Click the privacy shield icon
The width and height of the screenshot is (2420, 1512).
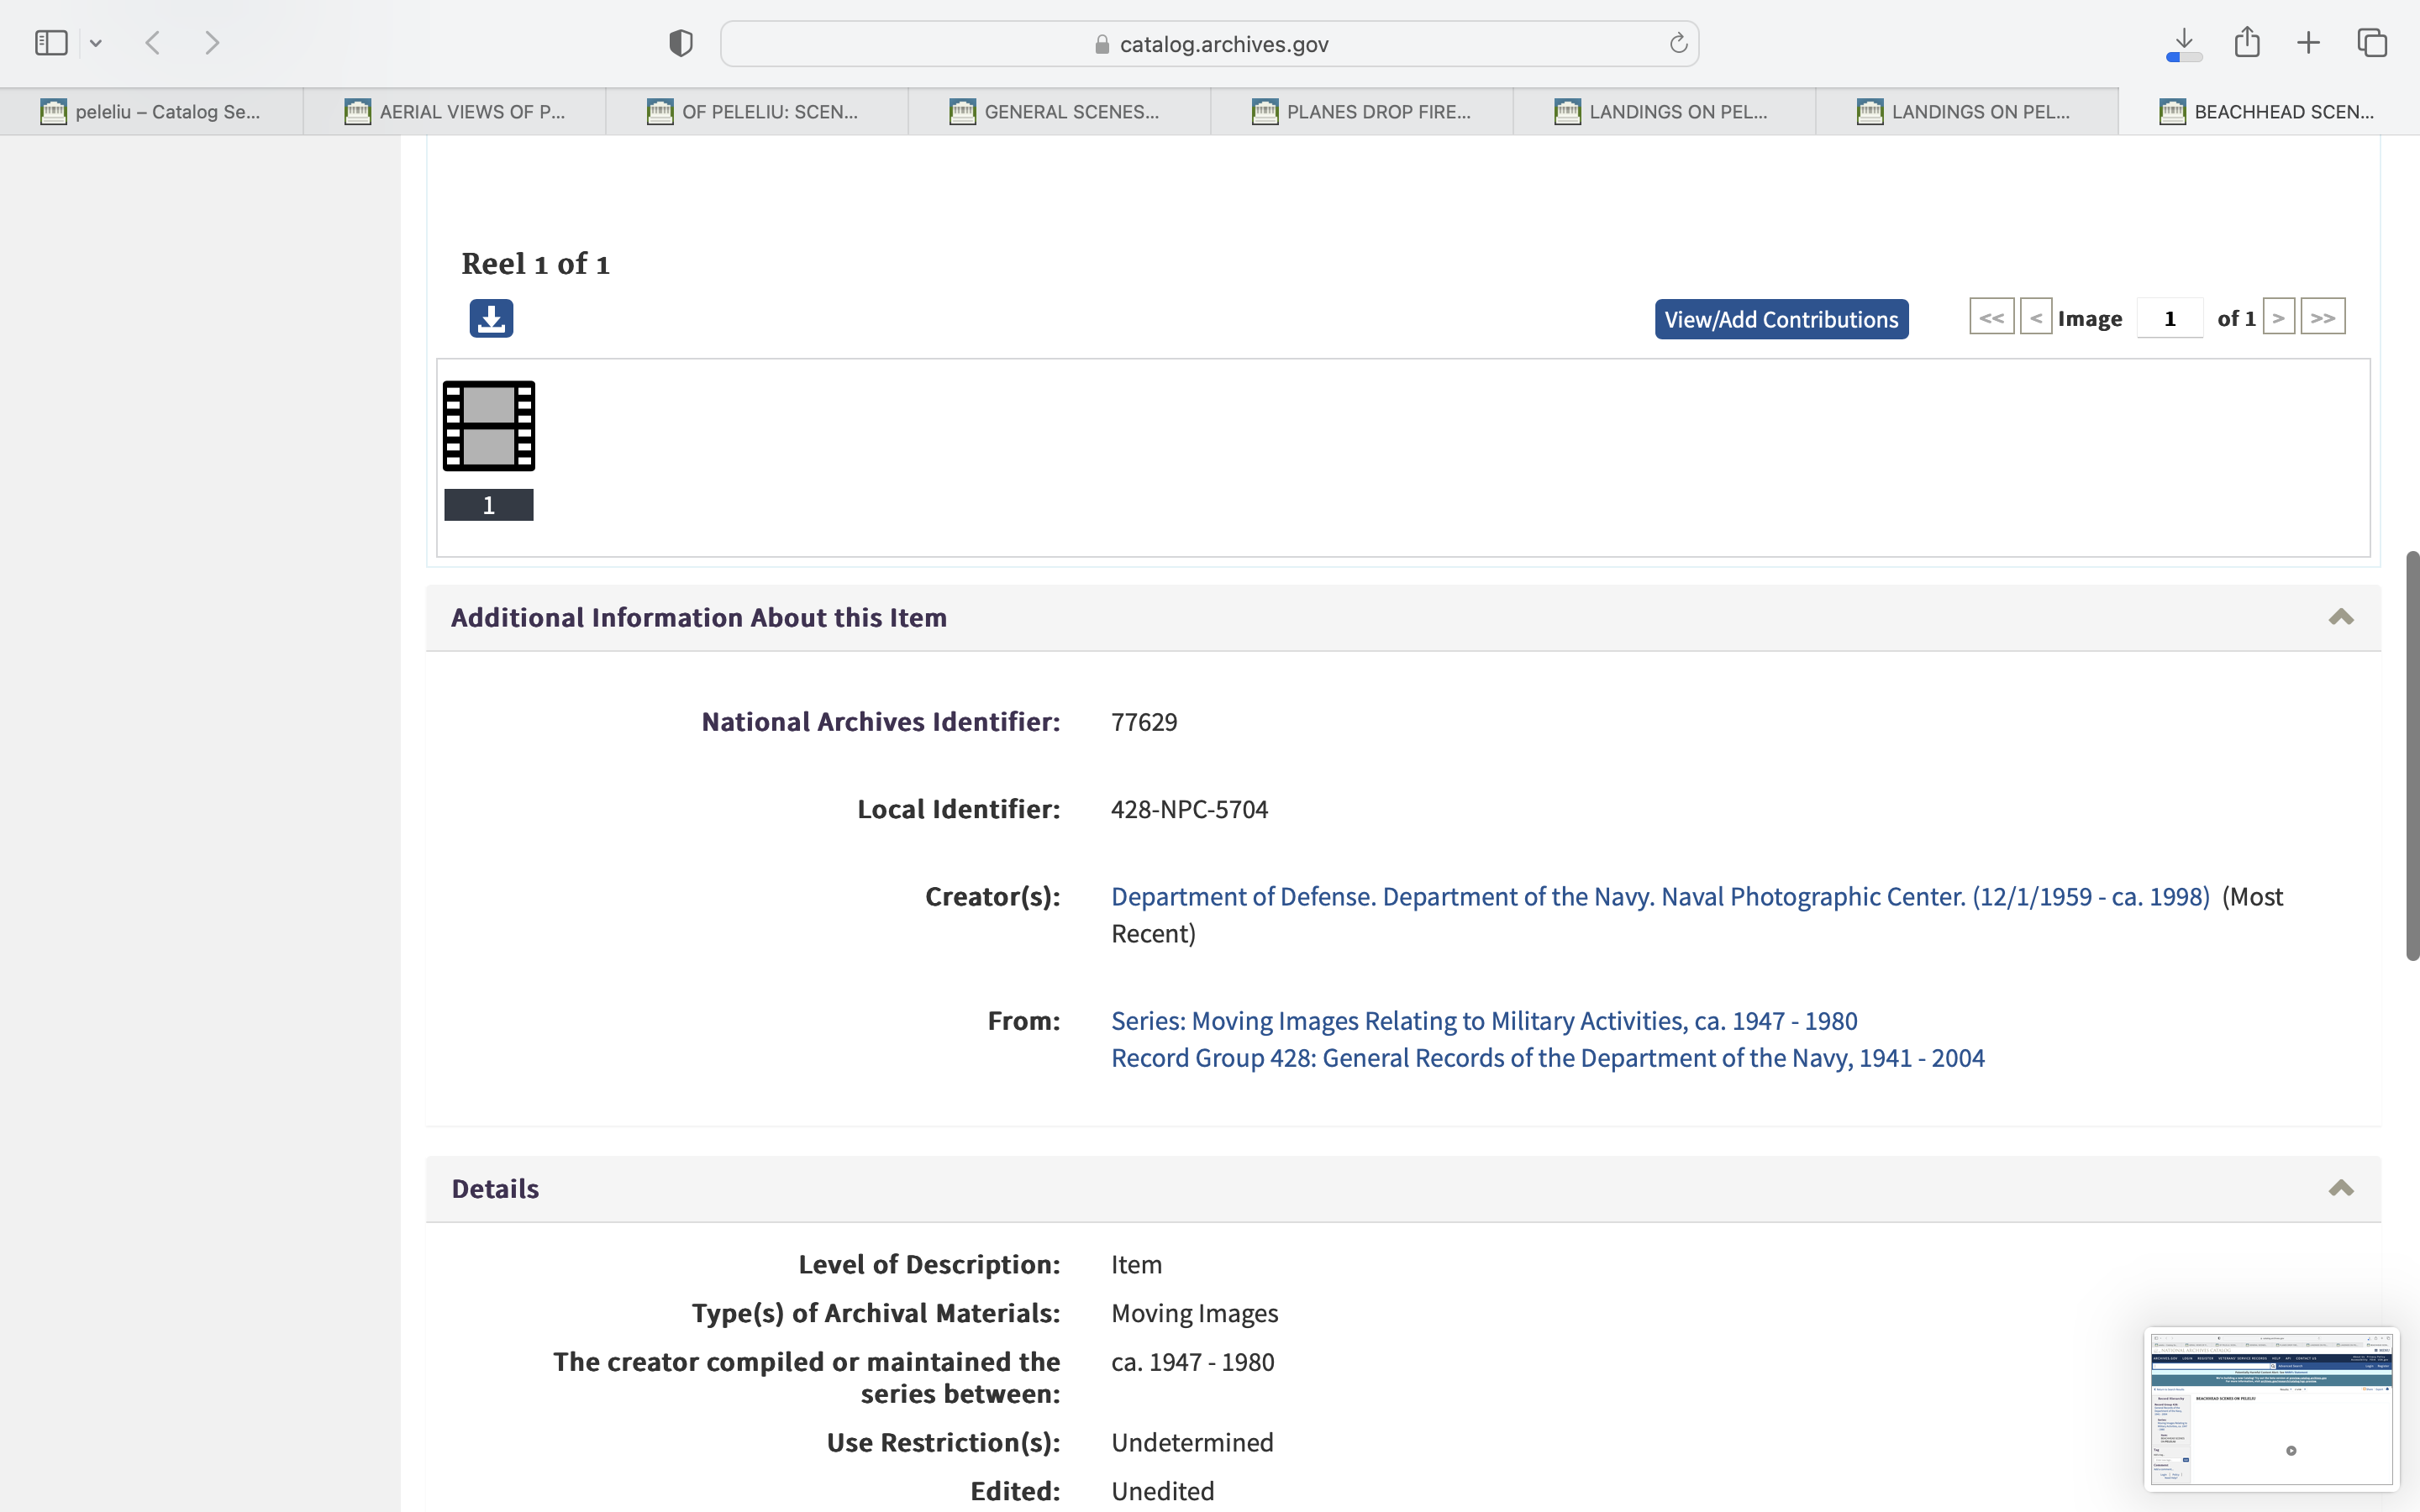click(681, 43)
